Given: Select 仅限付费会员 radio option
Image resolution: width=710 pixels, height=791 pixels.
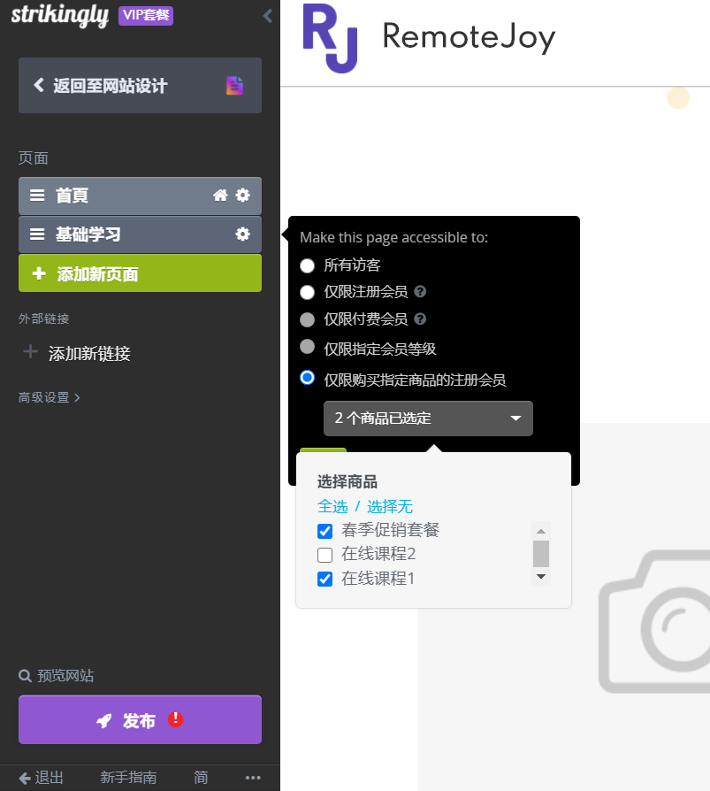Looking at the screenshot, I should 307,319.
